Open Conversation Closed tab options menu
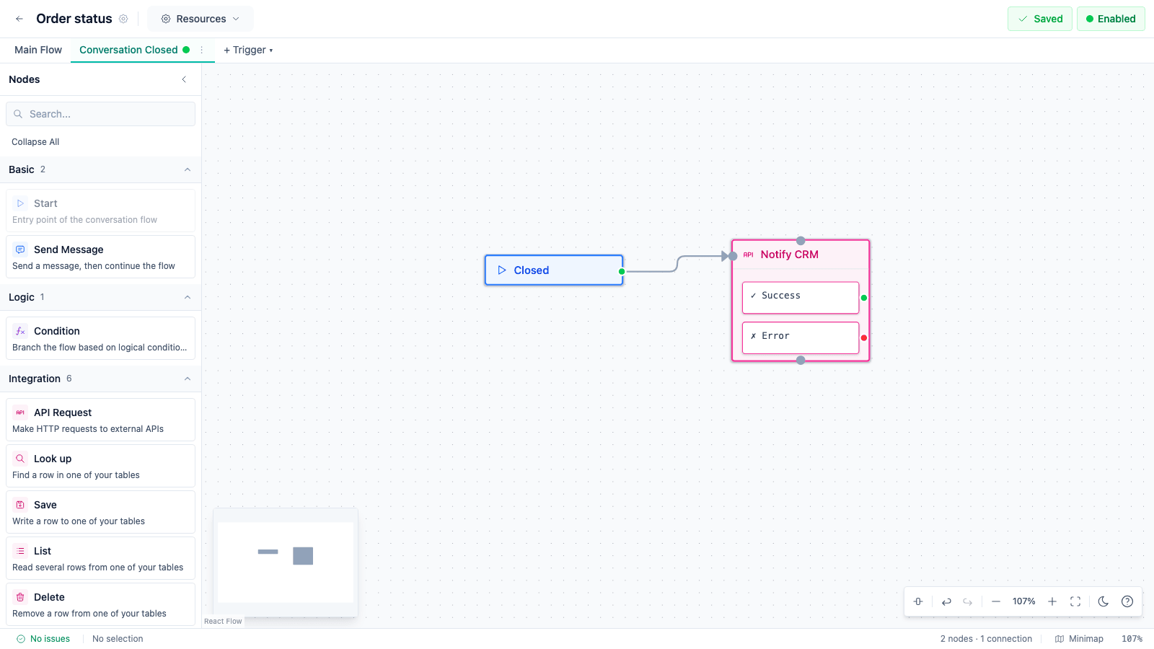The width and height of the screenshot is (1154, 649). coord(202,50)
